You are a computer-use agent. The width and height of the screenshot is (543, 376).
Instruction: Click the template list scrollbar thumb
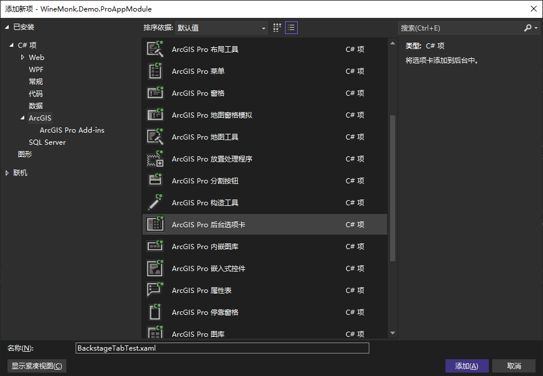(392, 188)
